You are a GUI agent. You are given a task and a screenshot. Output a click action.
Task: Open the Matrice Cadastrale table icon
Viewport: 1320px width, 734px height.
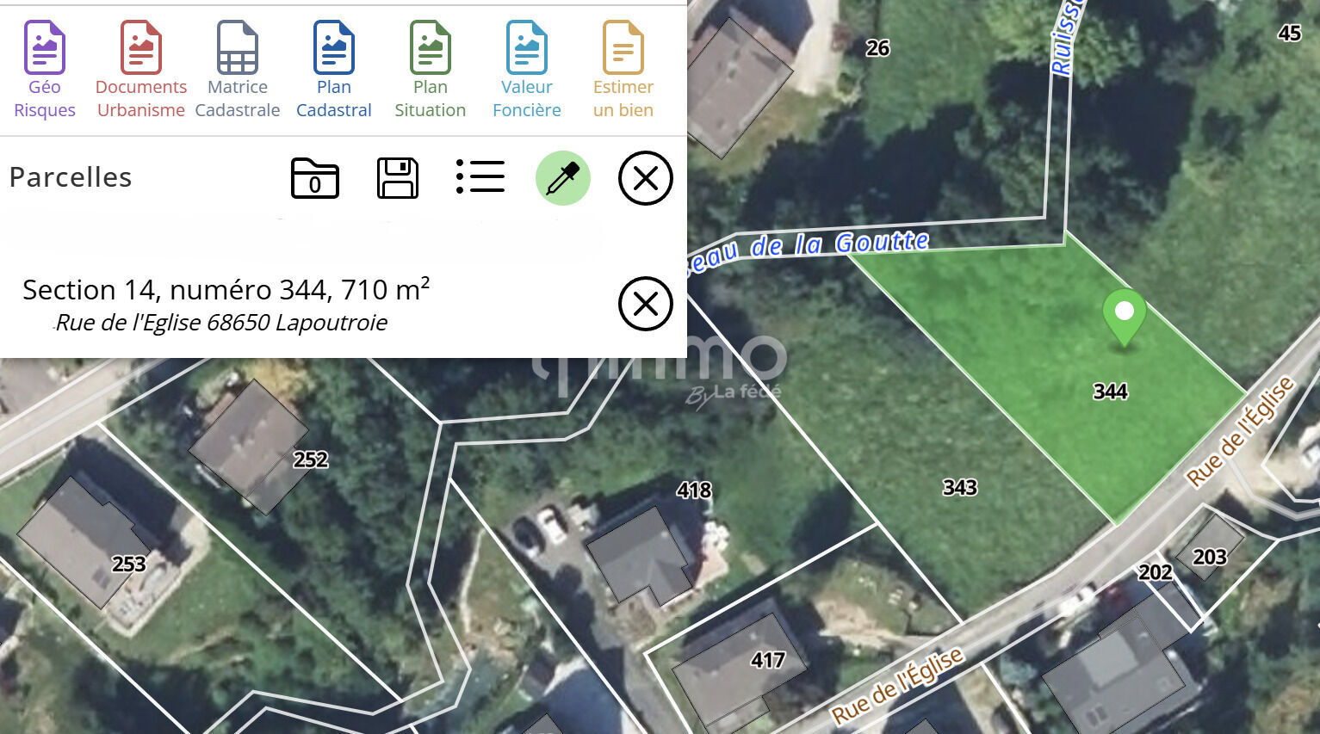click(238, 48)
